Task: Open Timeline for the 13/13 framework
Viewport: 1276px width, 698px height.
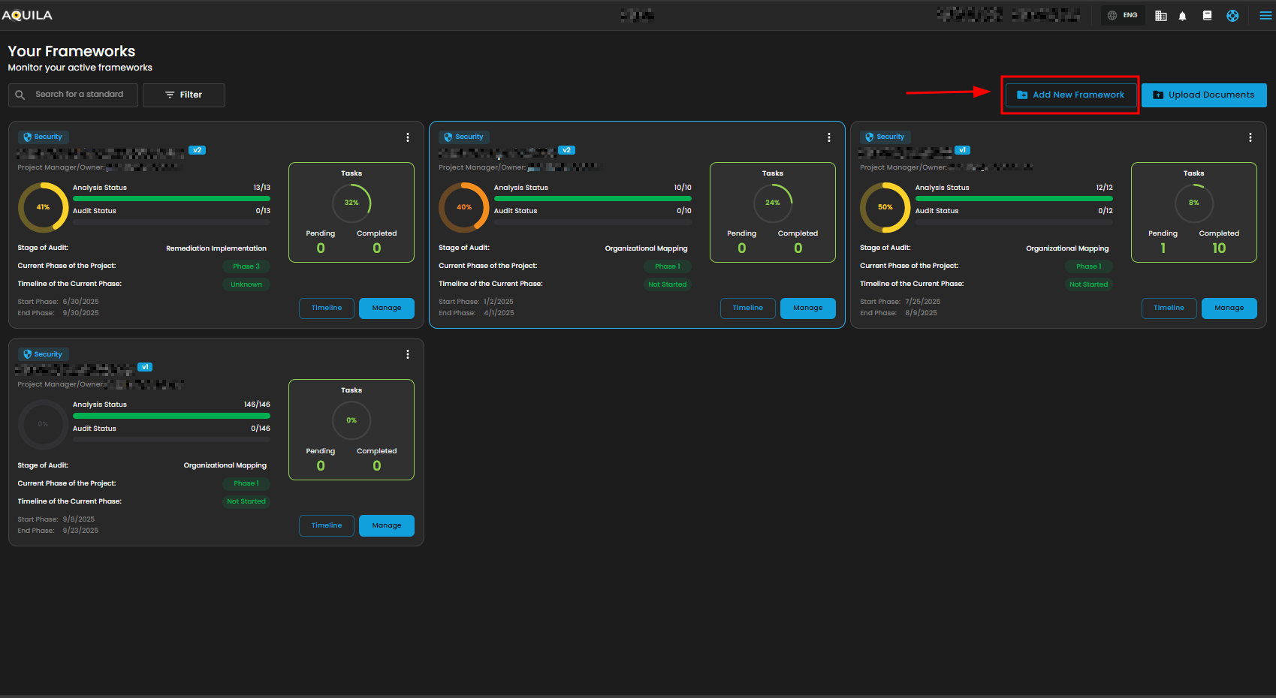Action: 327,308
